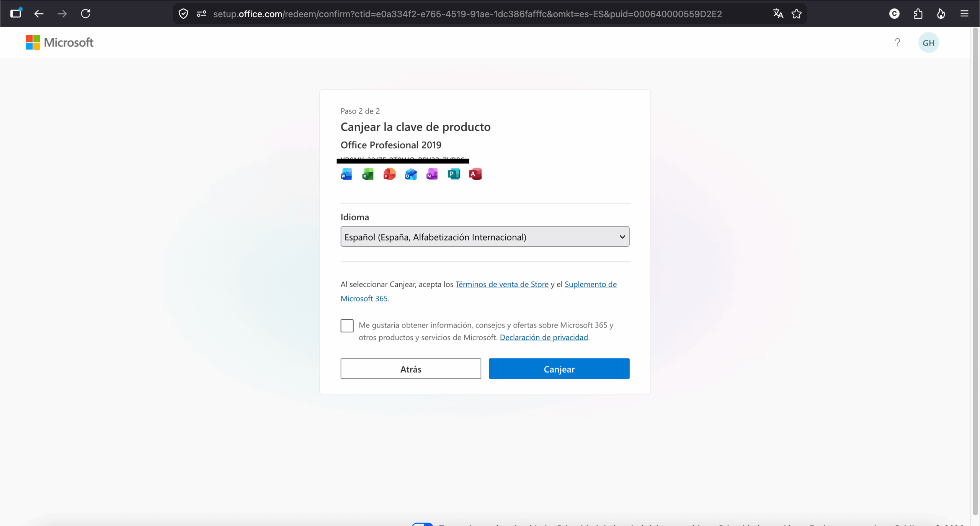This screenshot has height=526, width=980.
Task: Click the browser forward arrow
Action: coord(62,14)
